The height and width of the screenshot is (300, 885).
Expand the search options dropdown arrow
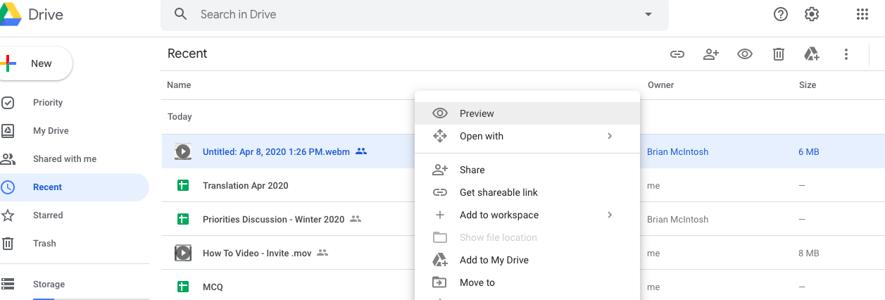click(x=648, y=14)
